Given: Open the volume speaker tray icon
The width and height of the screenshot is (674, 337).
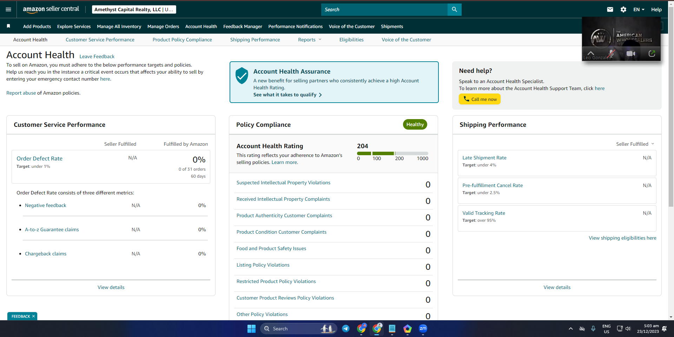Looking at the screenshot, I should [628, 329].
